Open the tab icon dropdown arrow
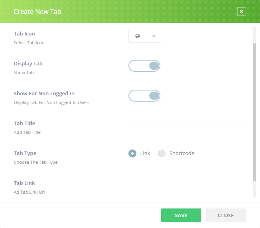260x228 pixels. tap(154, 36)
